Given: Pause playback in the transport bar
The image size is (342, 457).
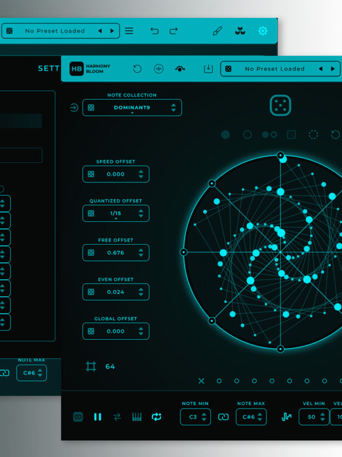Looking at the screenshot, I should tap(98, 417).
